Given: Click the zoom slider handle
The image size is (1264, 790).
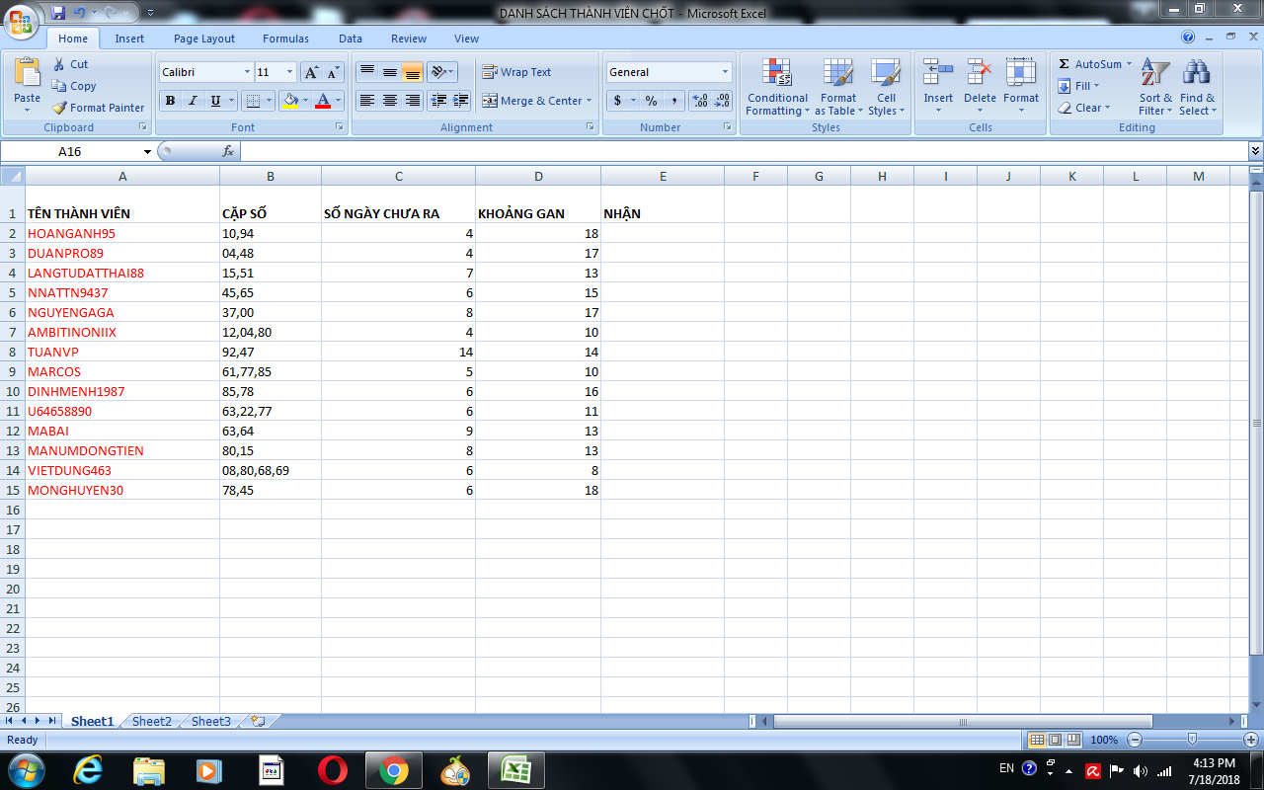Looking at the screenshot, I should click(x=1192, y=740).
